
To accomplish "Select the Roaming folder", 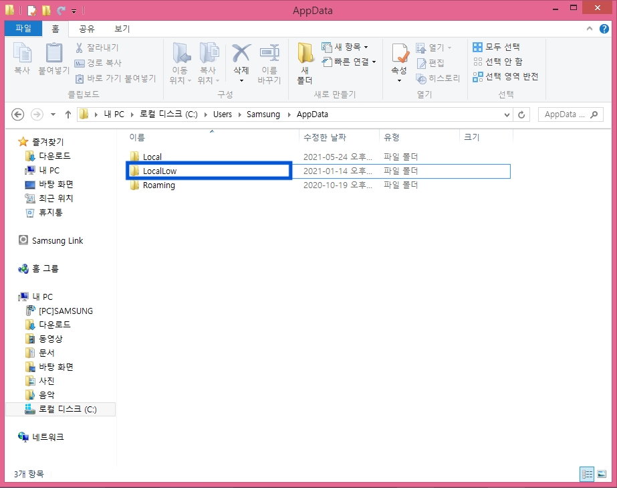I will [158, 185].
